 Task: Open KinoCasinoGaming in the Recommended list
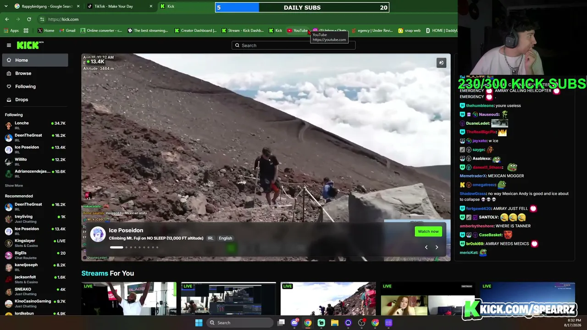pos(35,303)
